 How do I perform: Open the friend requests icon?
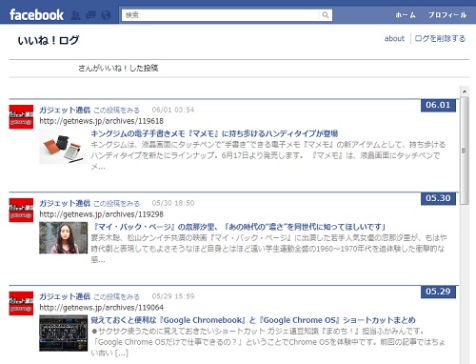coord(75,15)
